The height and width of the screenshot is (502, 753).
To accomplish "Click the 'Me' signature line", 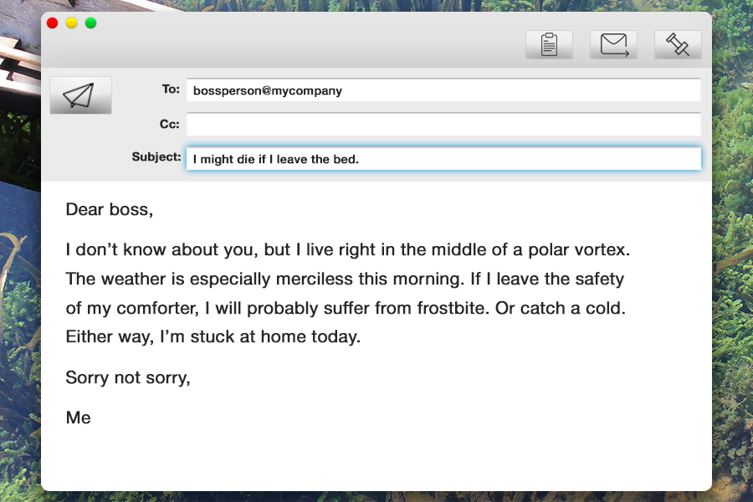I will pos(78,417).
